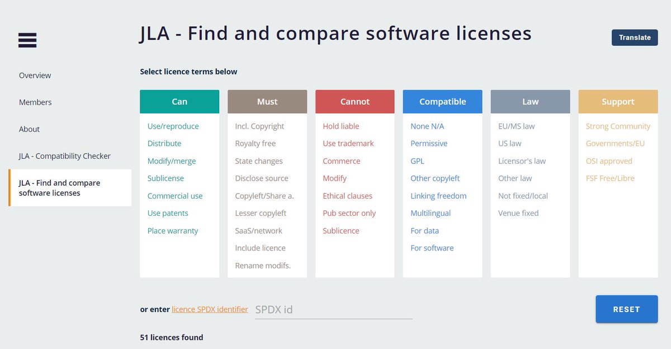
Task: Select the Hold liable term
Action: click(x=341, y=126)
